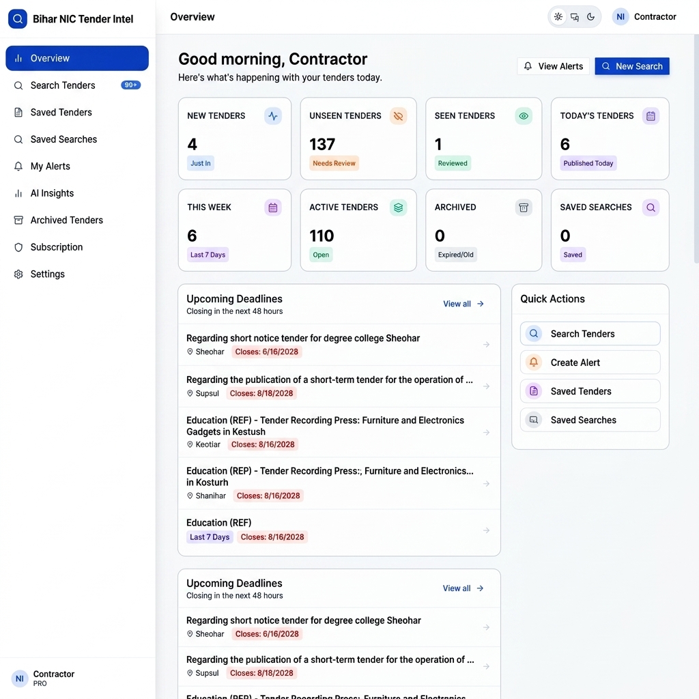
Task: Go to Saved Tenders in sidebar
Action: coord(77,113)
